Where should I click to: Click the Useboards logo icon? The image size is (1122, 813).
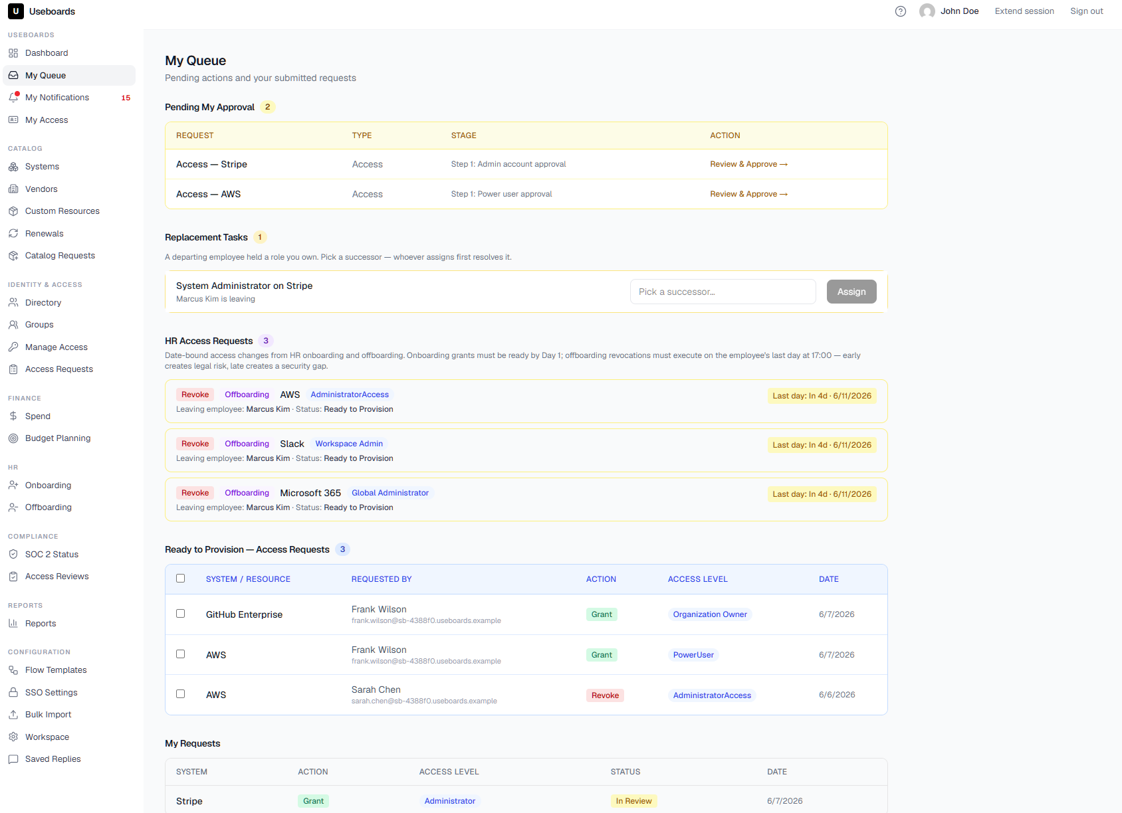(x=16, y=11)
